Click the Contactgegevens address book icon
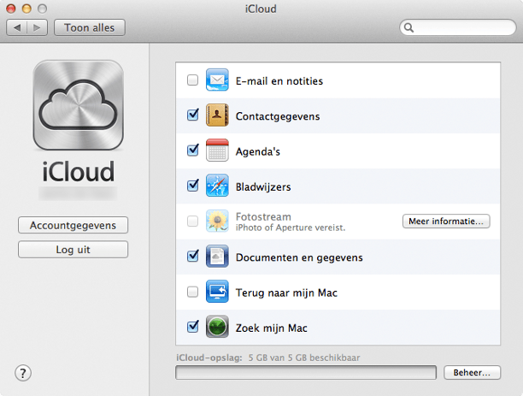The image size is (523, 396). pyautogui.click(x=217, y=115)
